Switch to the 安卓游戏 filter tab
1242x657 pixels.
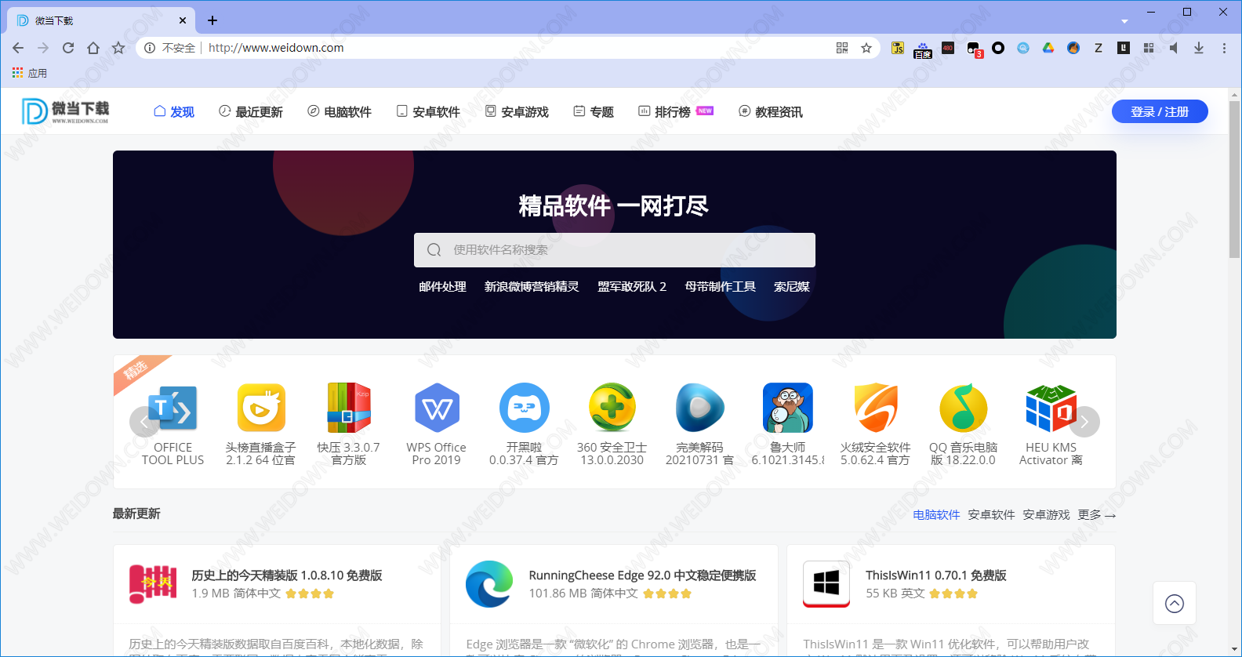[x=1046, y=515]
